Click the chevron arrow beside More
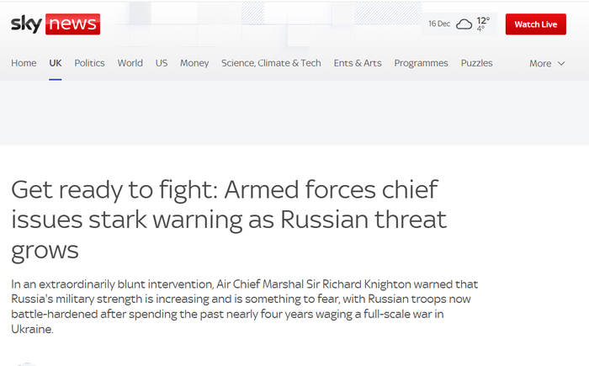 [561, 64]
